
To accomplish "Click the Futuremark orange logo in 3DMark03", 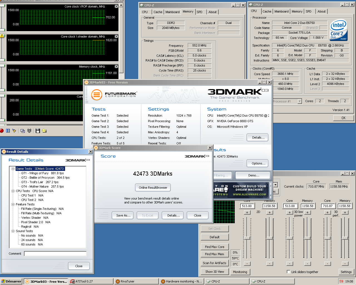I will pos(97,95).
